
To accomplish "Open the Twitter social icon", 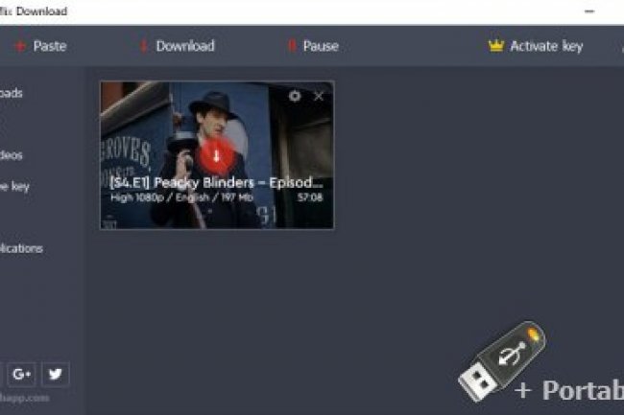I will pyautogui.click(x=55, y=374).
